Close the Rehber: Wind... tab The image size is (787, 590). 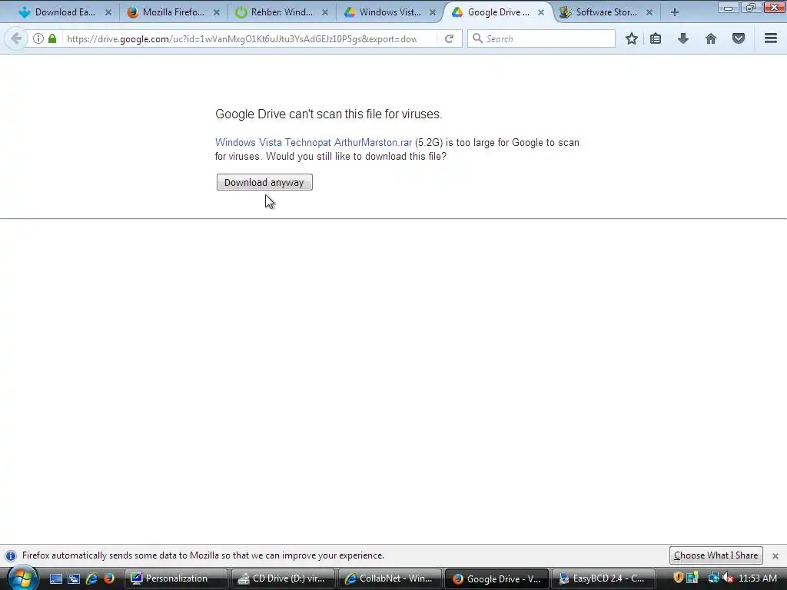[325, 12]
